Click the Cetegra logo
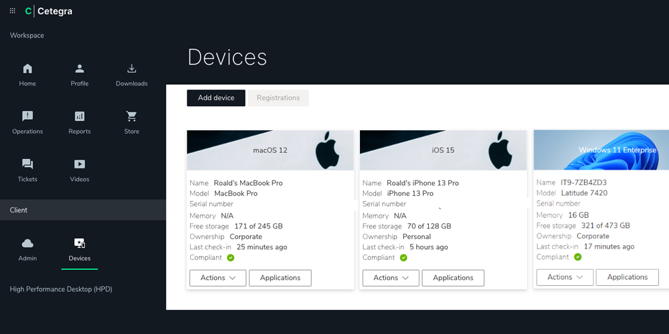Viewport: 669px width, 334px height. coord(49,11)
